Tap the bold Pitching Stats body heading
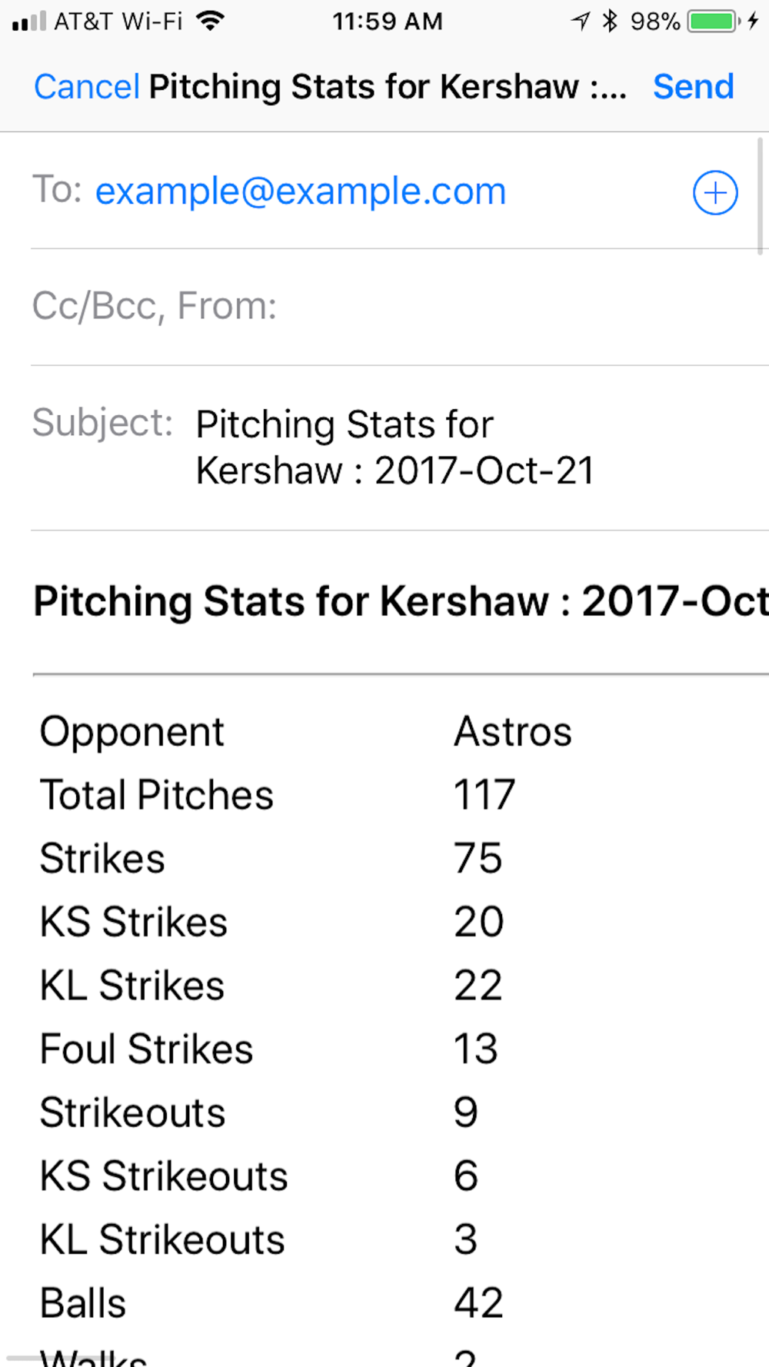Viewport: 769px width, 1367px height. tap(401, 601)
